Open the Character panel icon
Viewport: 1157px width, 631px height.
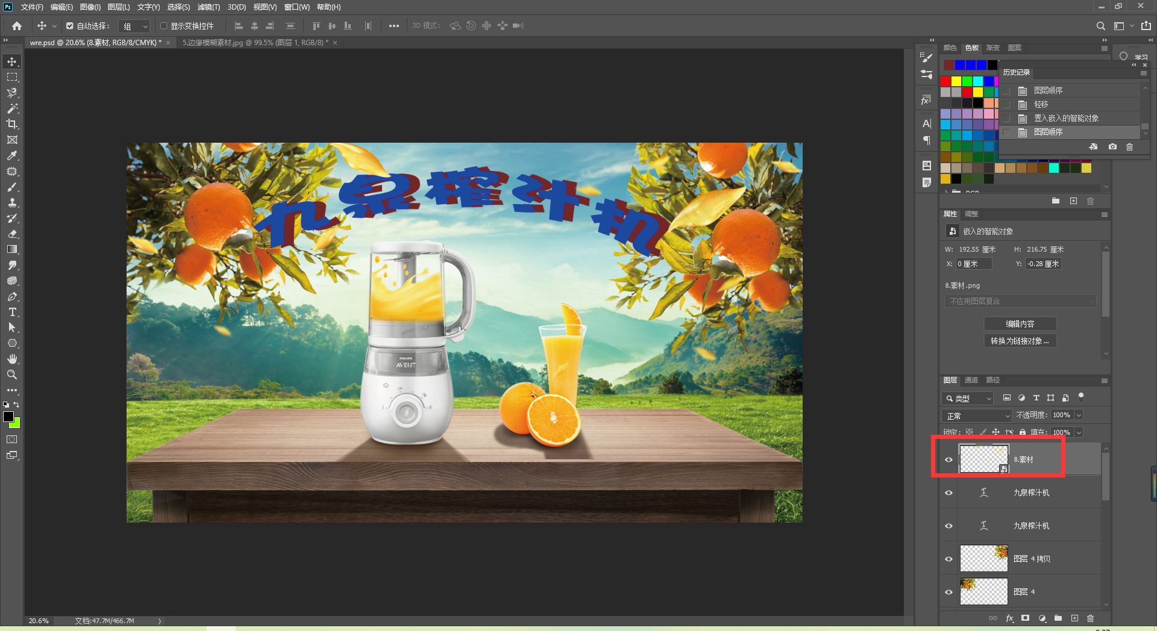click(x=927, y=123)
